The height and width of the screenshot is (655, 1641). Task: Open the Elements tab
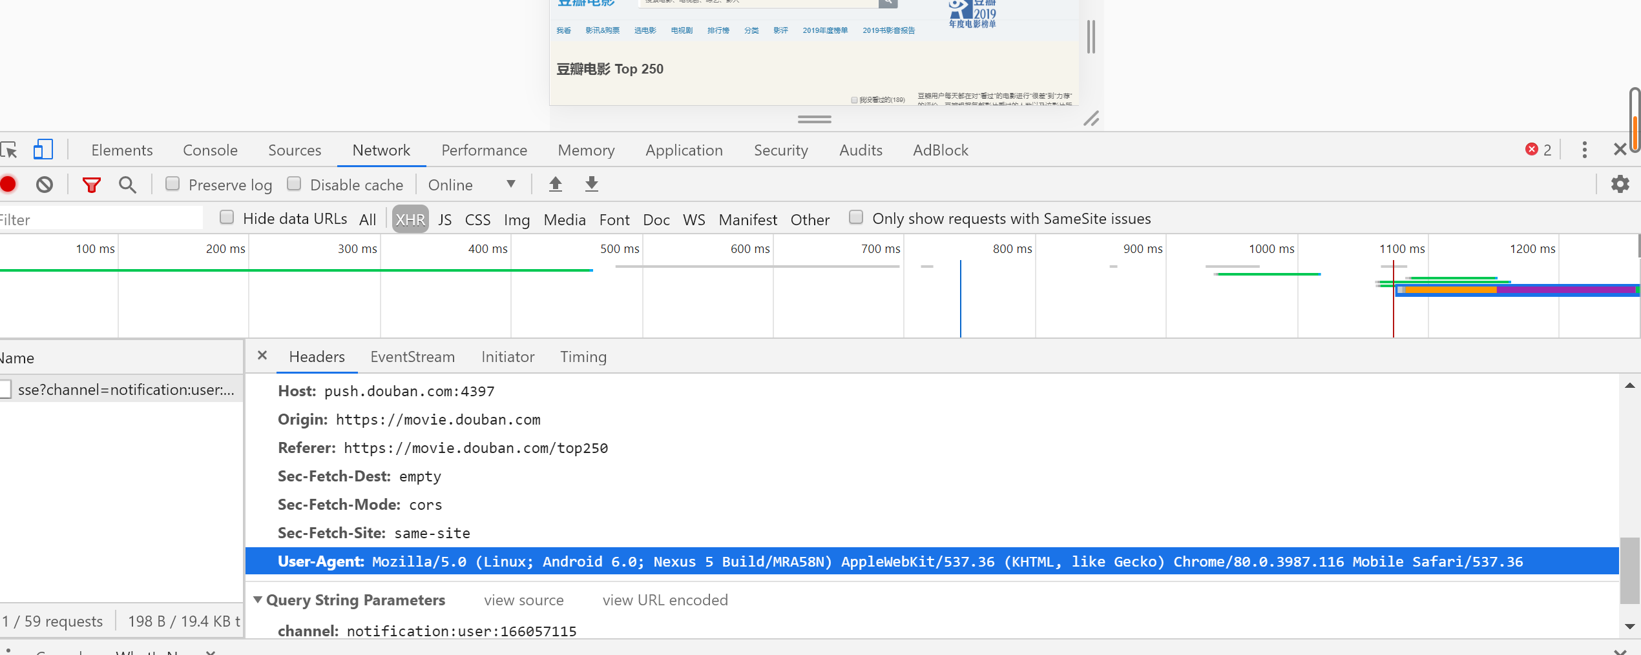(122, 150)
